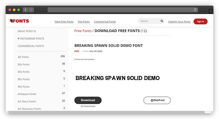Viewport: 219px width, 119px height.
Task: Click the Oct 05 2022 date
Action: coord(96,51)
